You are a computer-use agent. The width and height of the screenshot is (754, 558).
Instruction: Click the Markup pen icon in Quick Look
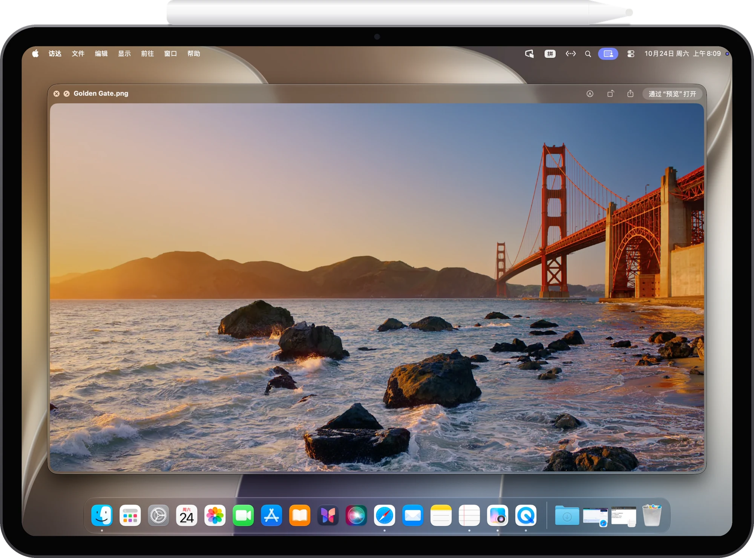tap(590, 94)
